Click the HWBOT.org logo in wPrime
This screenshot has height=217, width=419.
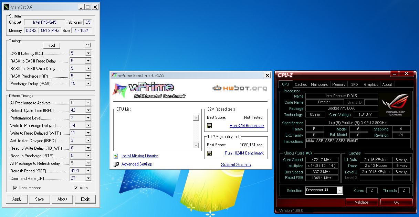pos(240,88)
